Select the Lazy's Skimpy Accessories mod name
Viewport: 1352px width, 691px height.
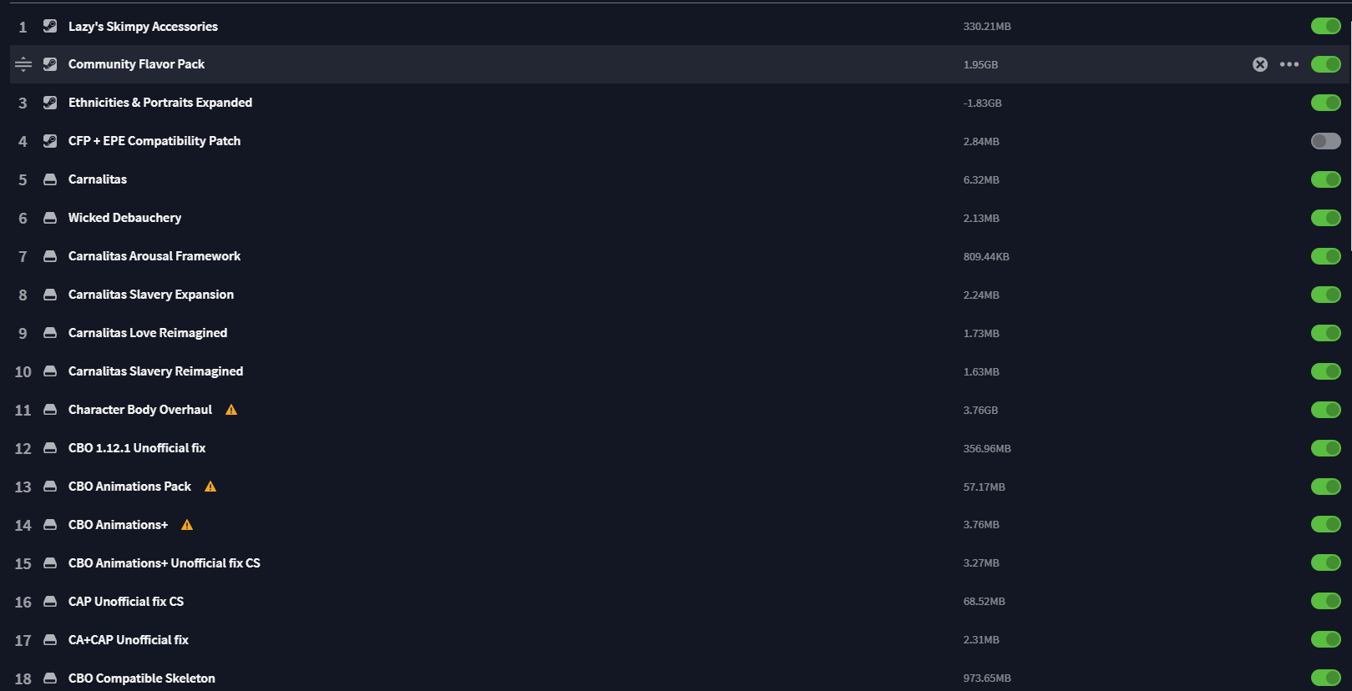point(143,27)
